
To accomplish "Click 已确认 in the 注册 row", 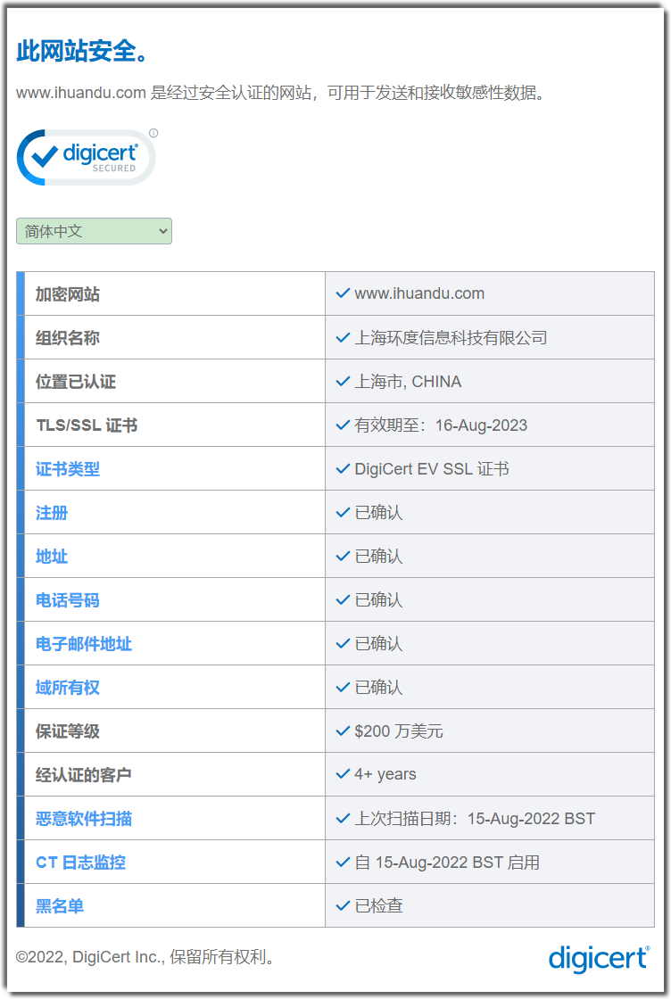I will click(378, 513).
